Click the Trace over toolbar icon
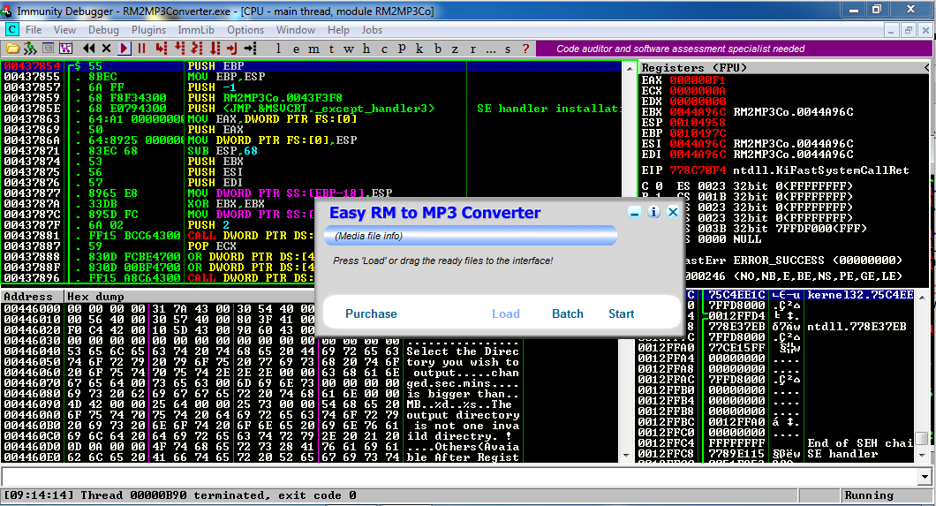This screenshot has height=506, width=936. click(x=215, y=49)
